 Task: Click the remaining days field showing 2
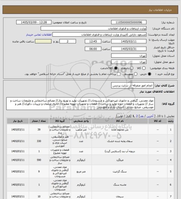68,41
